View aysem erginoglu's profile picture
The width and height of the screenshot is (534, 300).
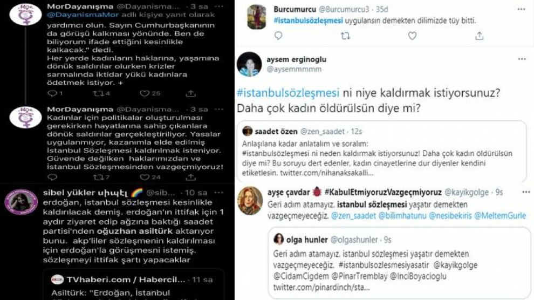pos(249,64)
